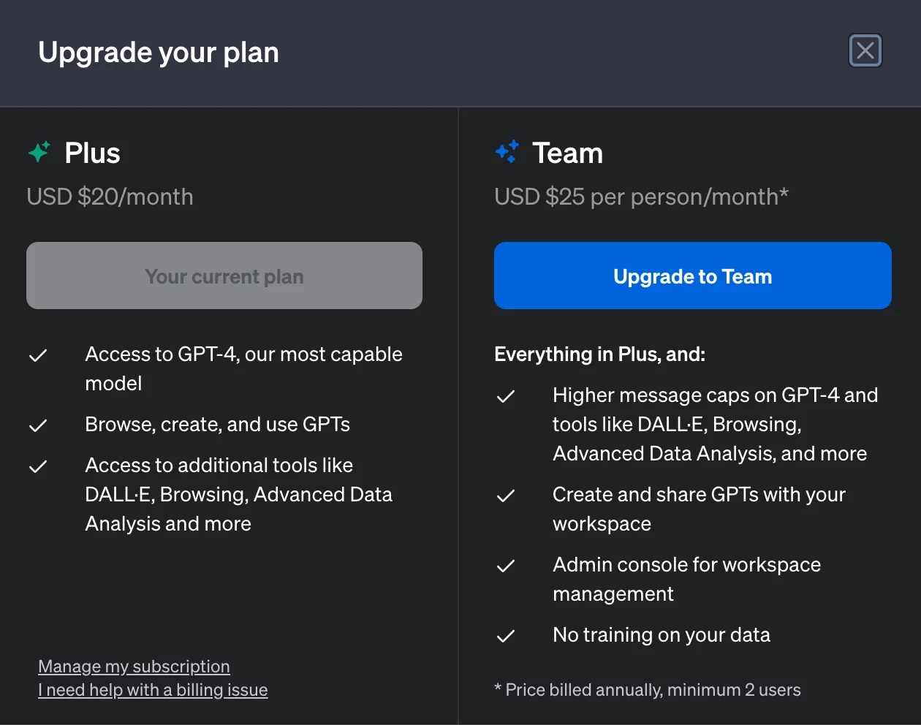This screenshot has height=725, width=921.
Task: Click the checkmark next to GPT-4 access
Action: (x=37, y=355)
